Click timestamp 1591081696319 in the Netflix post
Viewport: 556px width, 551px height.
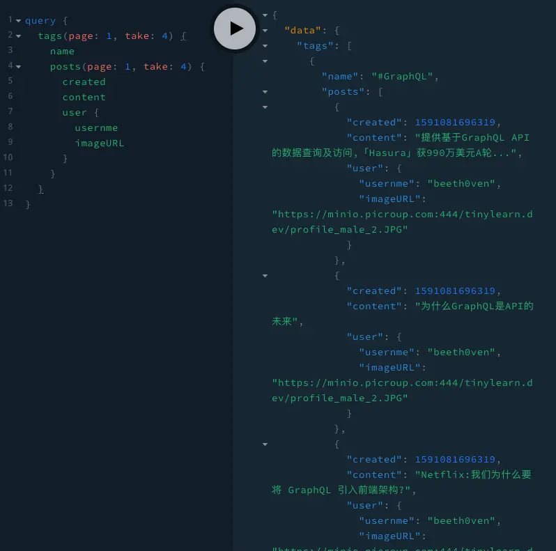click(x=455, y=460)
